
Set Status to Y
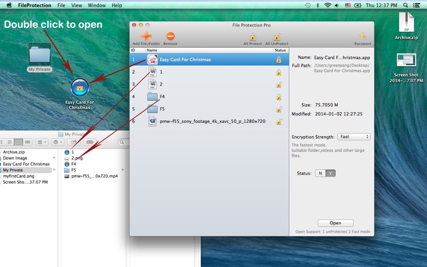(330, 173)
